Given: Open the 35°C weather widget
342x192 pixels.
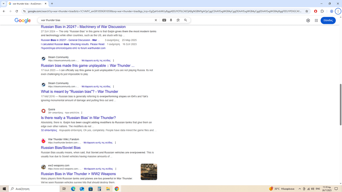Looking at the screenshot, I should tap(281, 189).
